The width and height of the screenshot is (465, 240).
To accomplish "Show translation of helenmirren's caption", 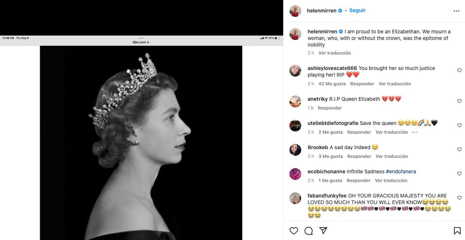I will click(x=335, y=53).
